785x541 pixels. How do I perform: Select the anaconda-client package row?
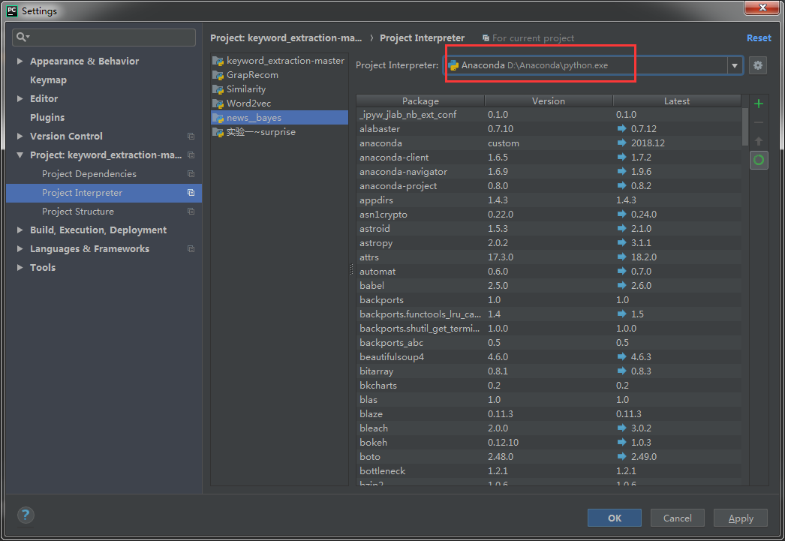(549, 157)
